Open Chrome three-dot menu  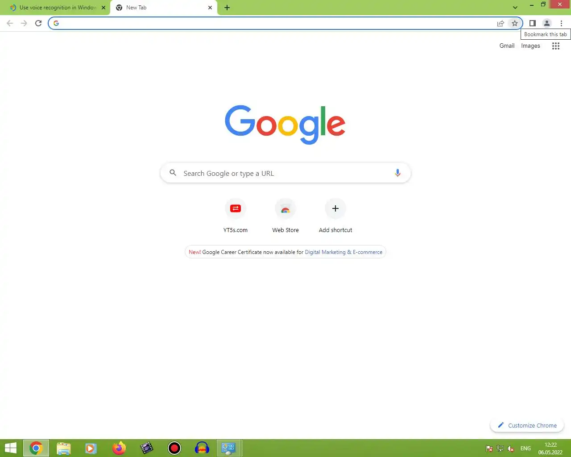pyautogui.click(x=562, y=23)
